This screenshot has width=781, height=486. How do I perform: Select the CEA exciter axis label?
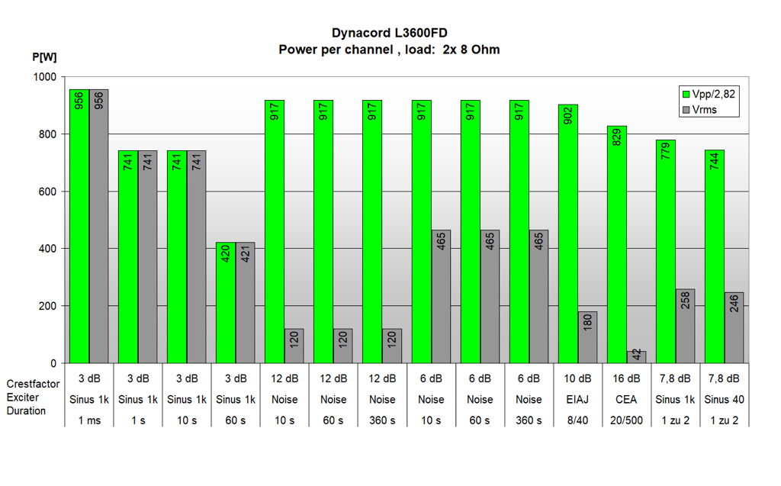pos(626,399)
